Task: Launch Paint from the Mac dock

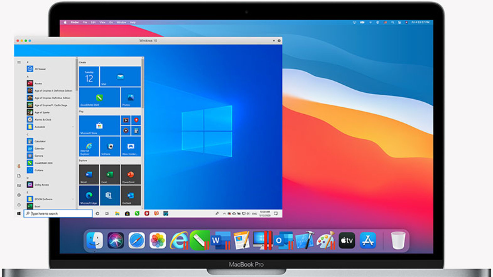Action: pyautogui.click(x=326, y=240)
